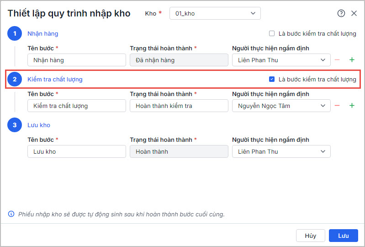Open default performer dropdown for Lưu kho step
Screen dimensions: 365x247
click(281, 151)
